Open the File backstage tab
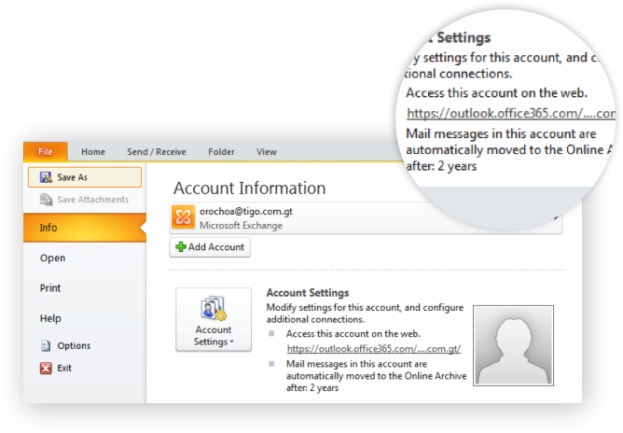The image size is (623, 433). 46,152
